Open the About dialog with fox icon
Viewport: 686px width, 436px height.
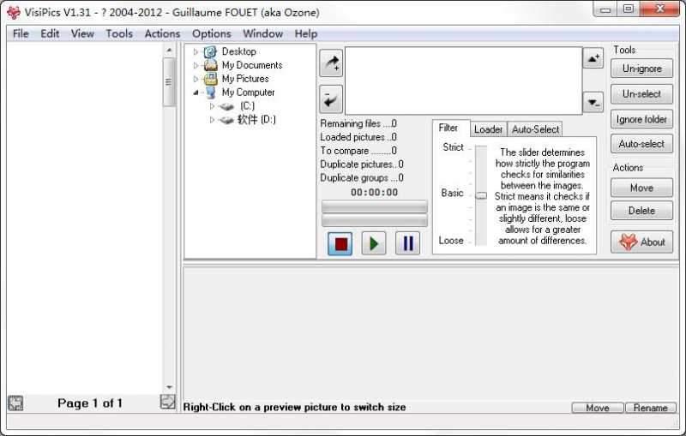click(641, 242)
